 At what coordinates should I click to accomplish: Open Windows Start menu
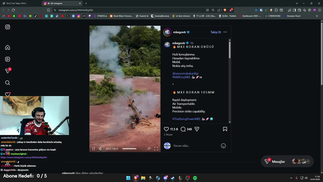pyautogui.click(x=128, y=178)
